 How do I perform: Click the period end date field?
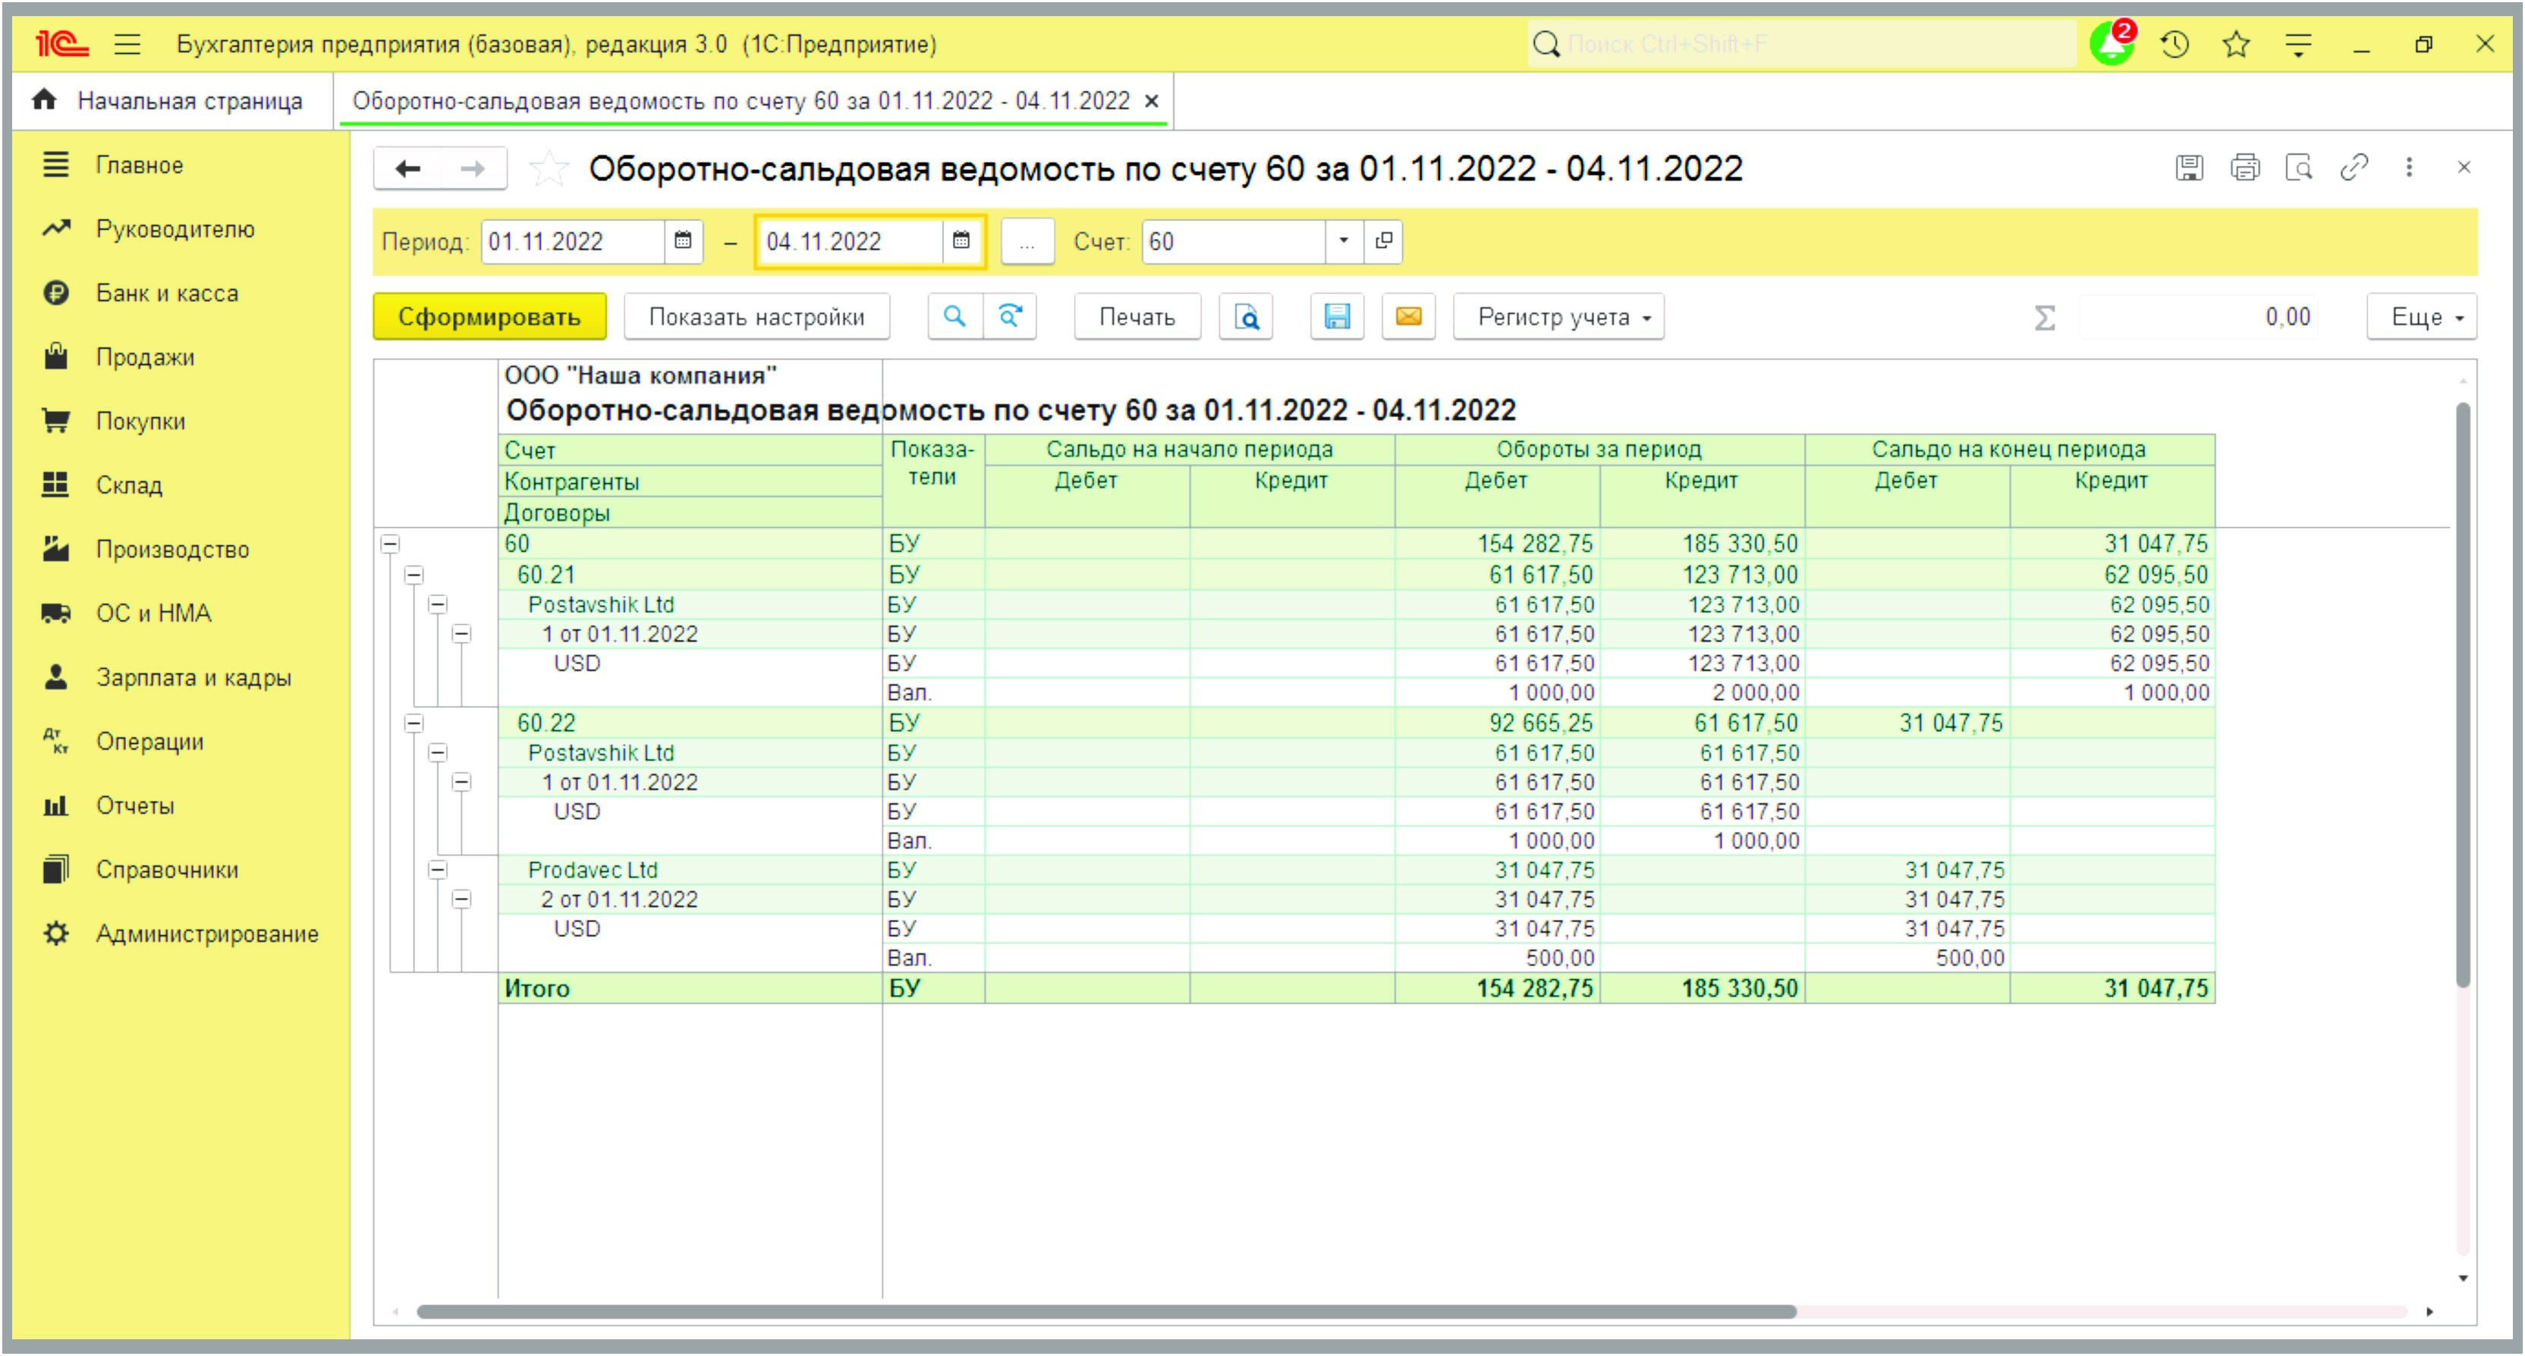click(x=851, y=241)
